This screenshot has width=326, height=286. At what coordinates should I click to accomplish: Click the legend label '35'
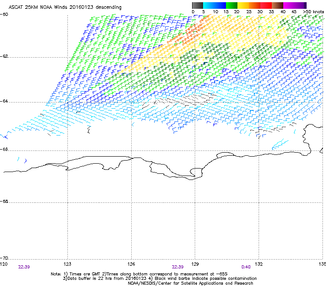coord(271,11)
